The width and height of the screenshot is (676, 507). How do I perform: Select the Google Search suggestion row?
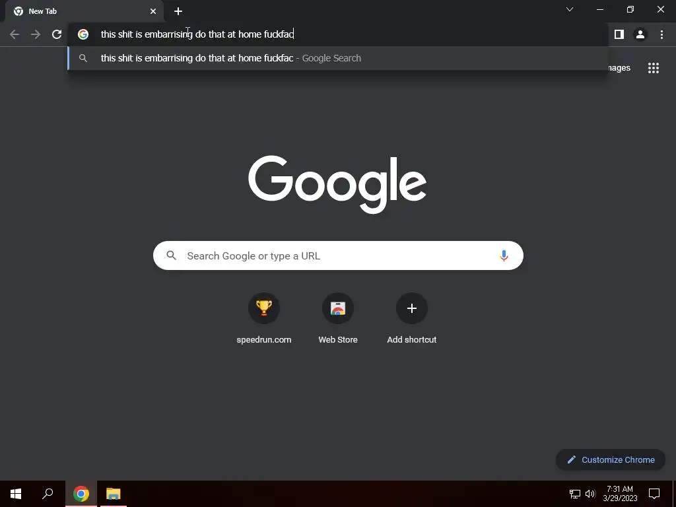pyautogui.click(x=338, y=58)
